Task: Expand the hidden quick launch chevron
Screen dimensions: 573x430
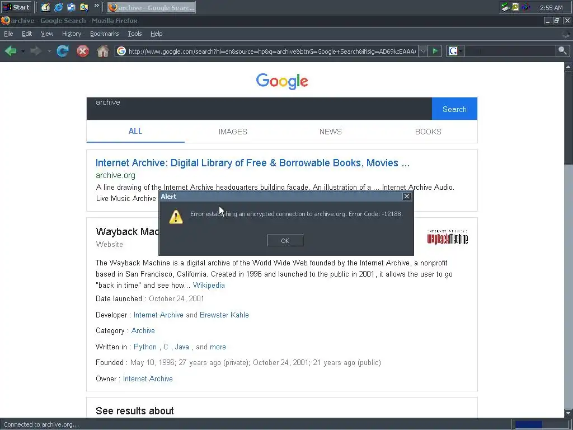Action: coord(96,6)
